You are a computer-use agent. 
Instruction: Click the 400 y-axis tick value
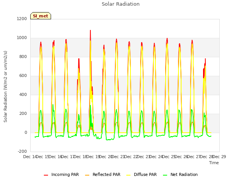tap(23, 94)
